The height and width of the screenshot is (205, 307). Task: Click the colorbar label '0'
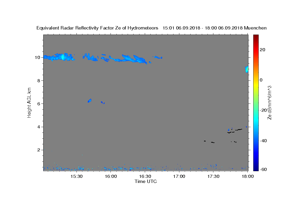(x=261, y=80)
